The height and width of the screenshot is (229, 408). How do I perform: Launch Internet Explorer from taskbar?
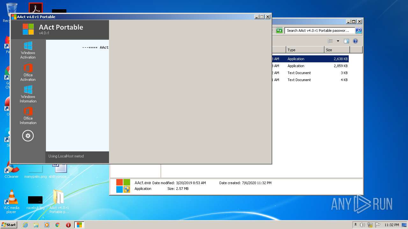25,225
